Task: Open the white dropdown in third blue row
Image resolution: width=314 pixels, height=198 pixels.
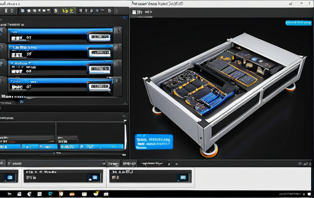Action: [100, 69]
